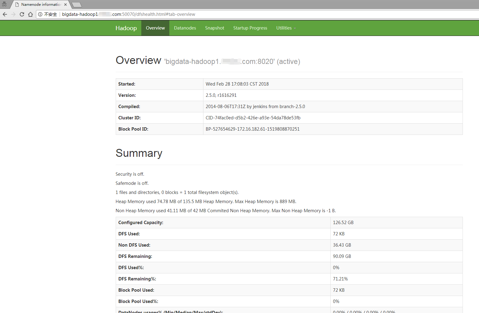Click the browser forward arrow
The width and height of the screenshot is (479, 313).
tap(13, 14)
